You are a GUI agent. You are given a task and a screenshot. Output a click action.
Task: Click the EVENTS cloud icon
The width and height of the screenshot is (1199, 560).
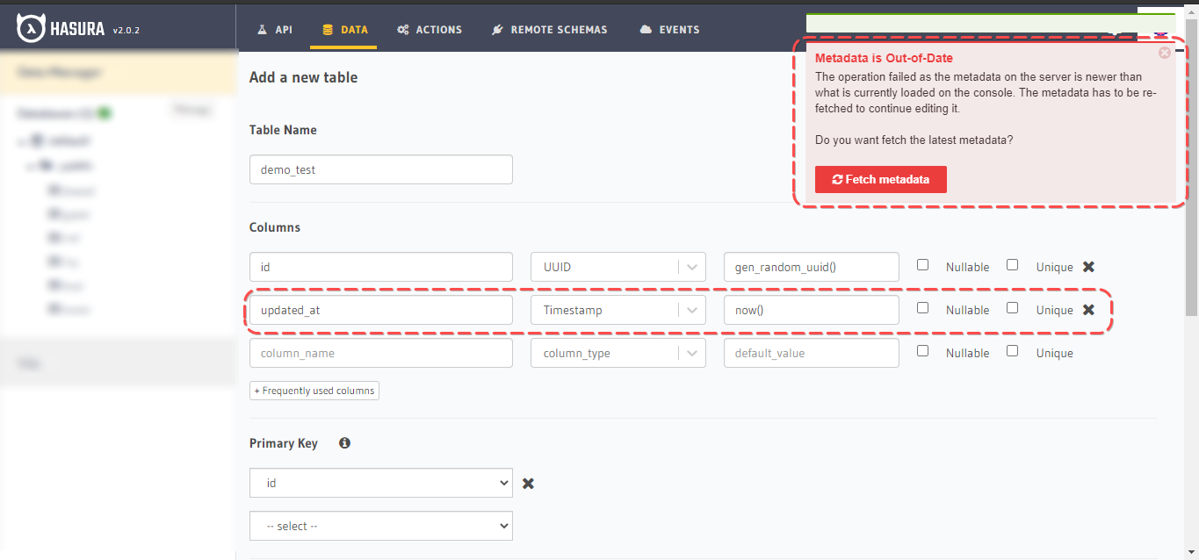coord(646,30)
